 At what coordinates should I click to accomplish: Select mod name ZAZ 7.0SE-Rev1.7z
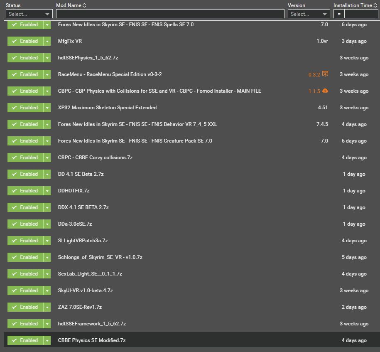80,307
